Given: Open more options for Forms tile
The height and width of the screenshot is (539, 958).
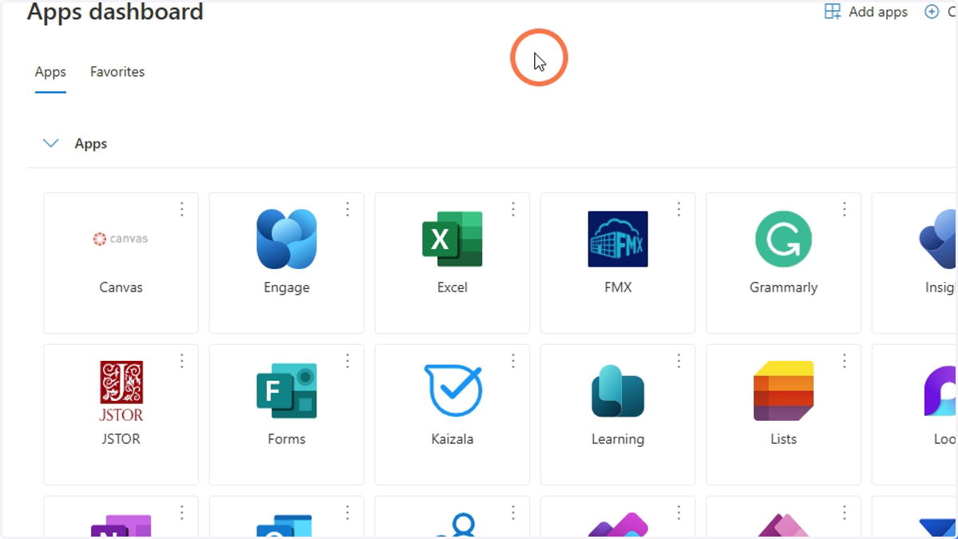Looking at the screenshot, I should pos(347,361).
